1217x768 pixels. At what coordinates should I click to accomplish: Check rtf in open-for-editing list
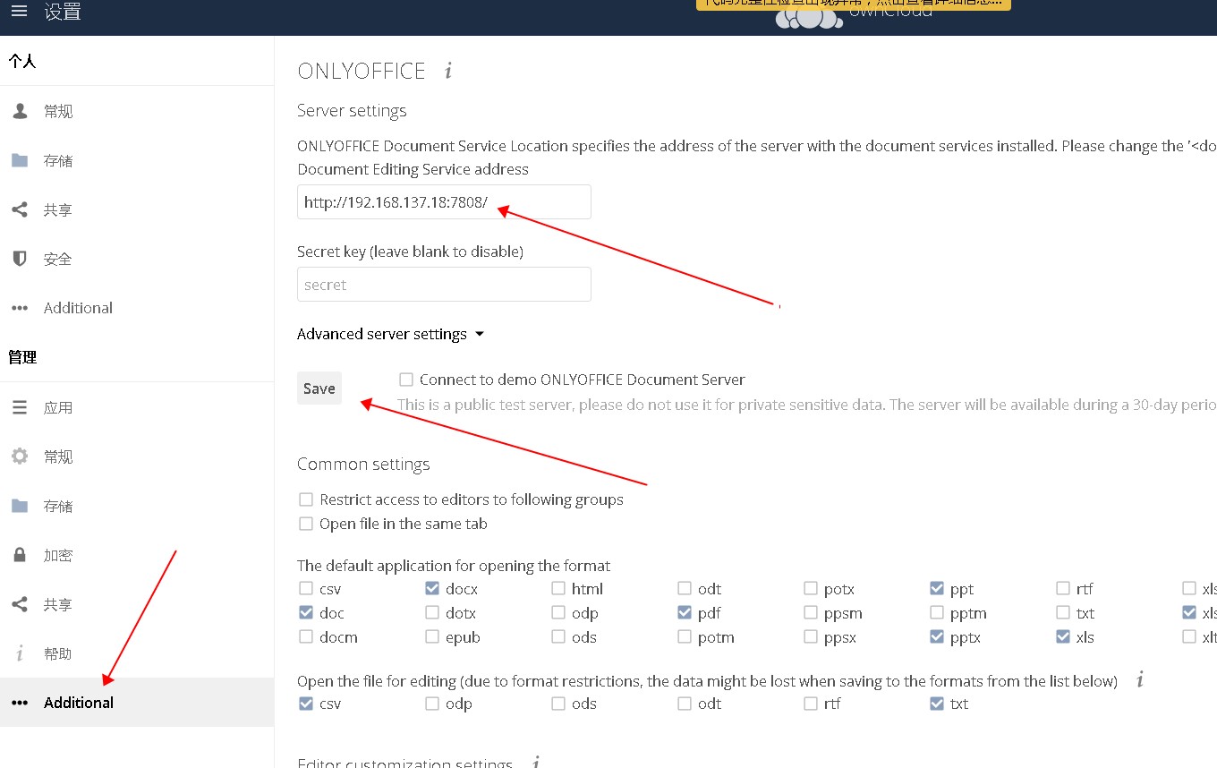coord(811,704)
